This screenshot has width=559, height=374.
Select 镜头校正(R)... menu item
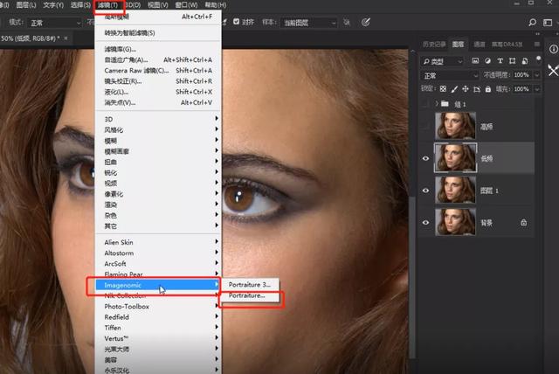[158, 81]
